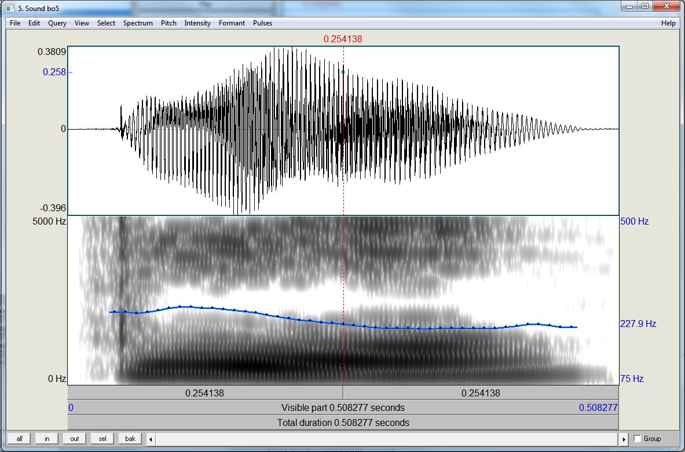Screen dimensions: 685x452
Task: Click the red cursor time 0.254138 label
Action: [343, 39]
